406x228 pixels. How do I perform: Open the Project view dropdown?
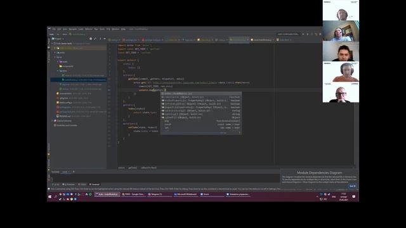(x=58, y=39)
